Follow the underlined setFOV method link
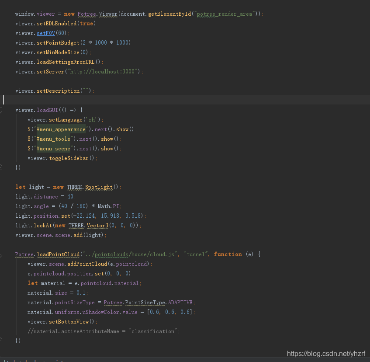This screenshot has height=362, width=370. 46,33
